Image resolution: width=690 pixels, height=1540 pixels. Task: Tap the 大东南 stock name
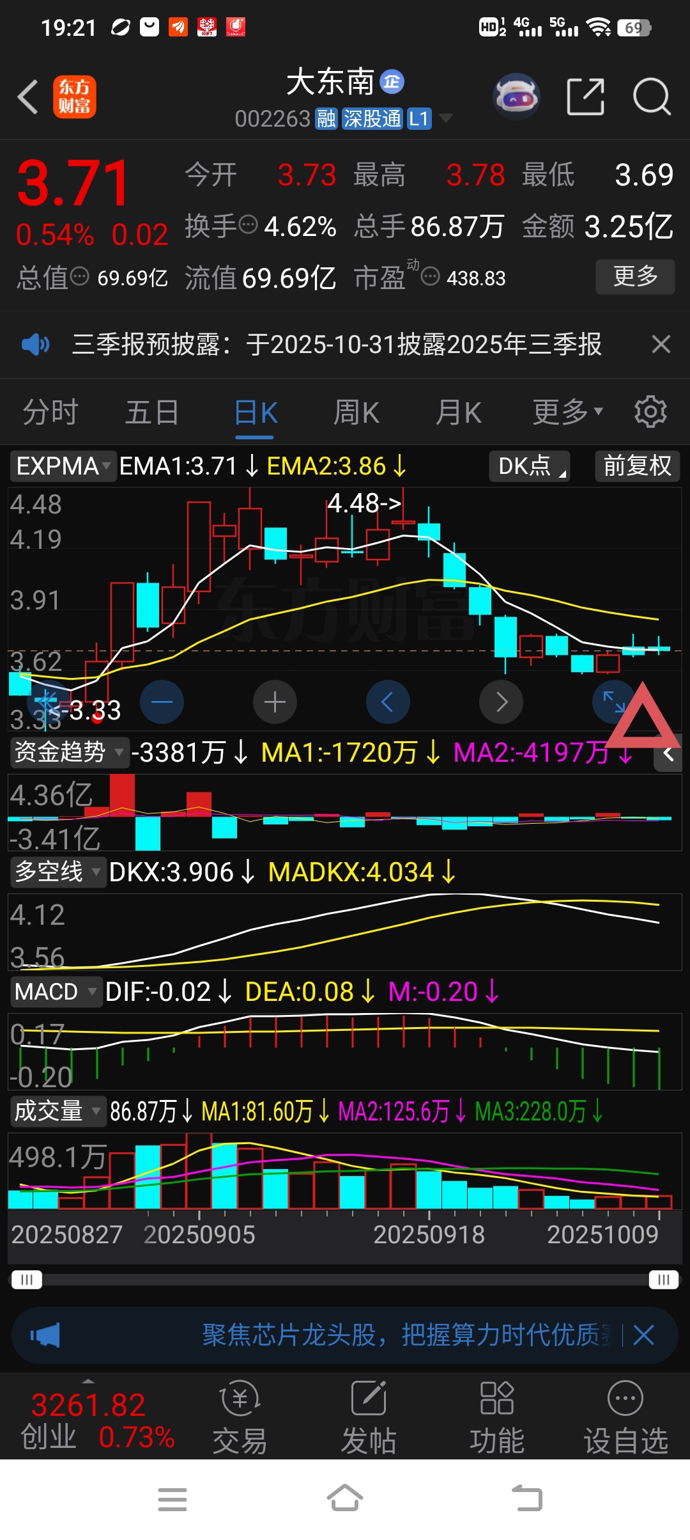(330, 82)
